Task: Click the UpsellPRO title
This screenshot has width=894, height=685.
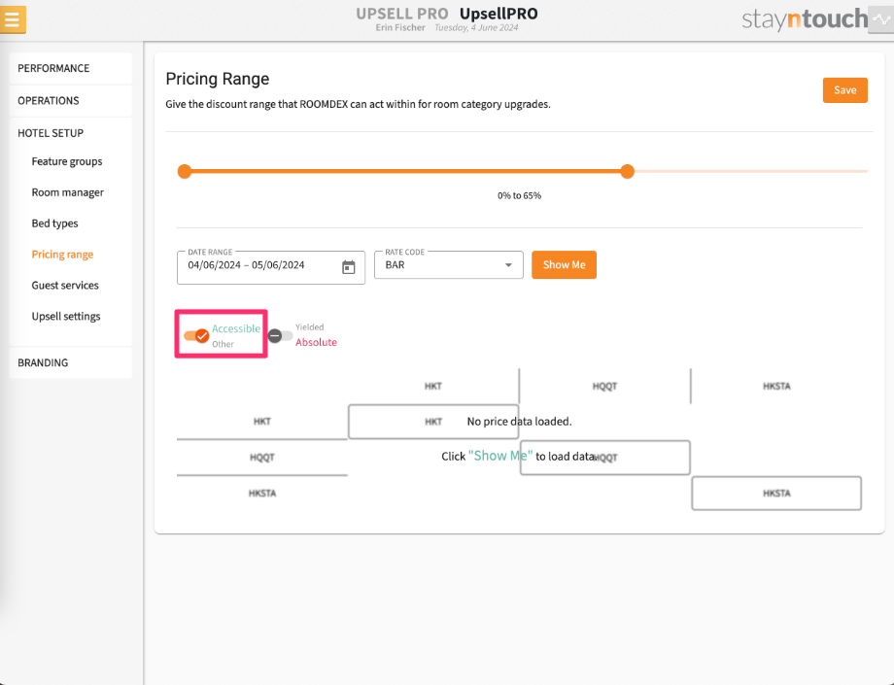Action: click(499, 13)
